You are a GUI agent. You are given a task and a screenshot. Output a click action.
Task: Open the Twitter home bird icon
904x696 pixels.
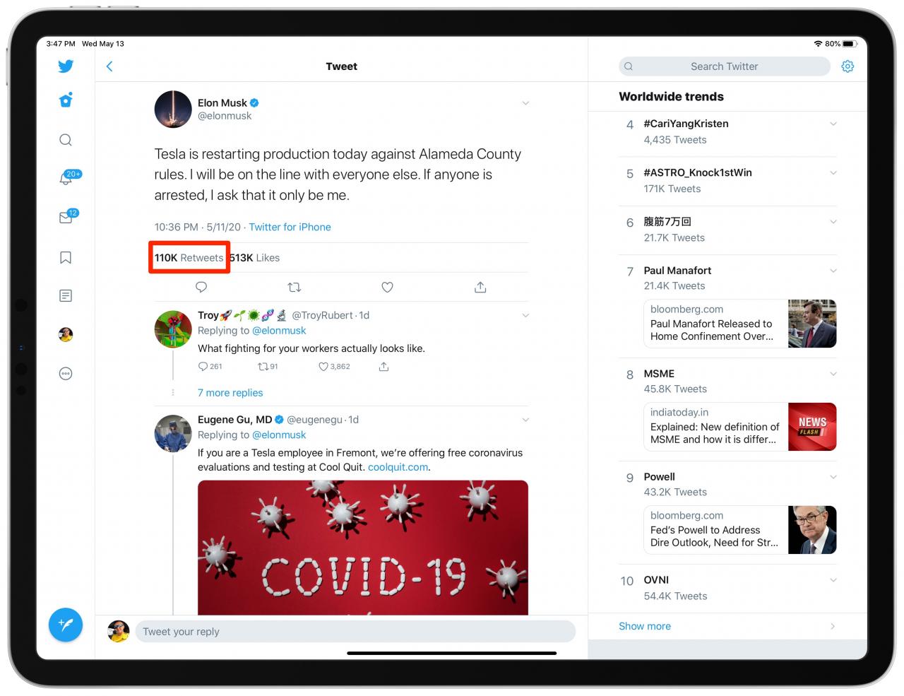click(66, 66)
